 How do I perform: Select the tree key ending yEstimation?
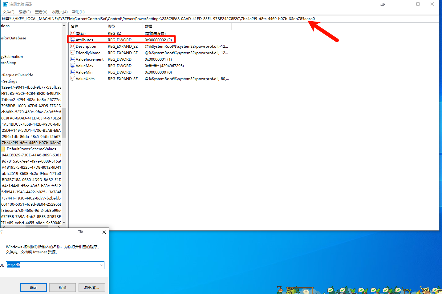(12, 57)
